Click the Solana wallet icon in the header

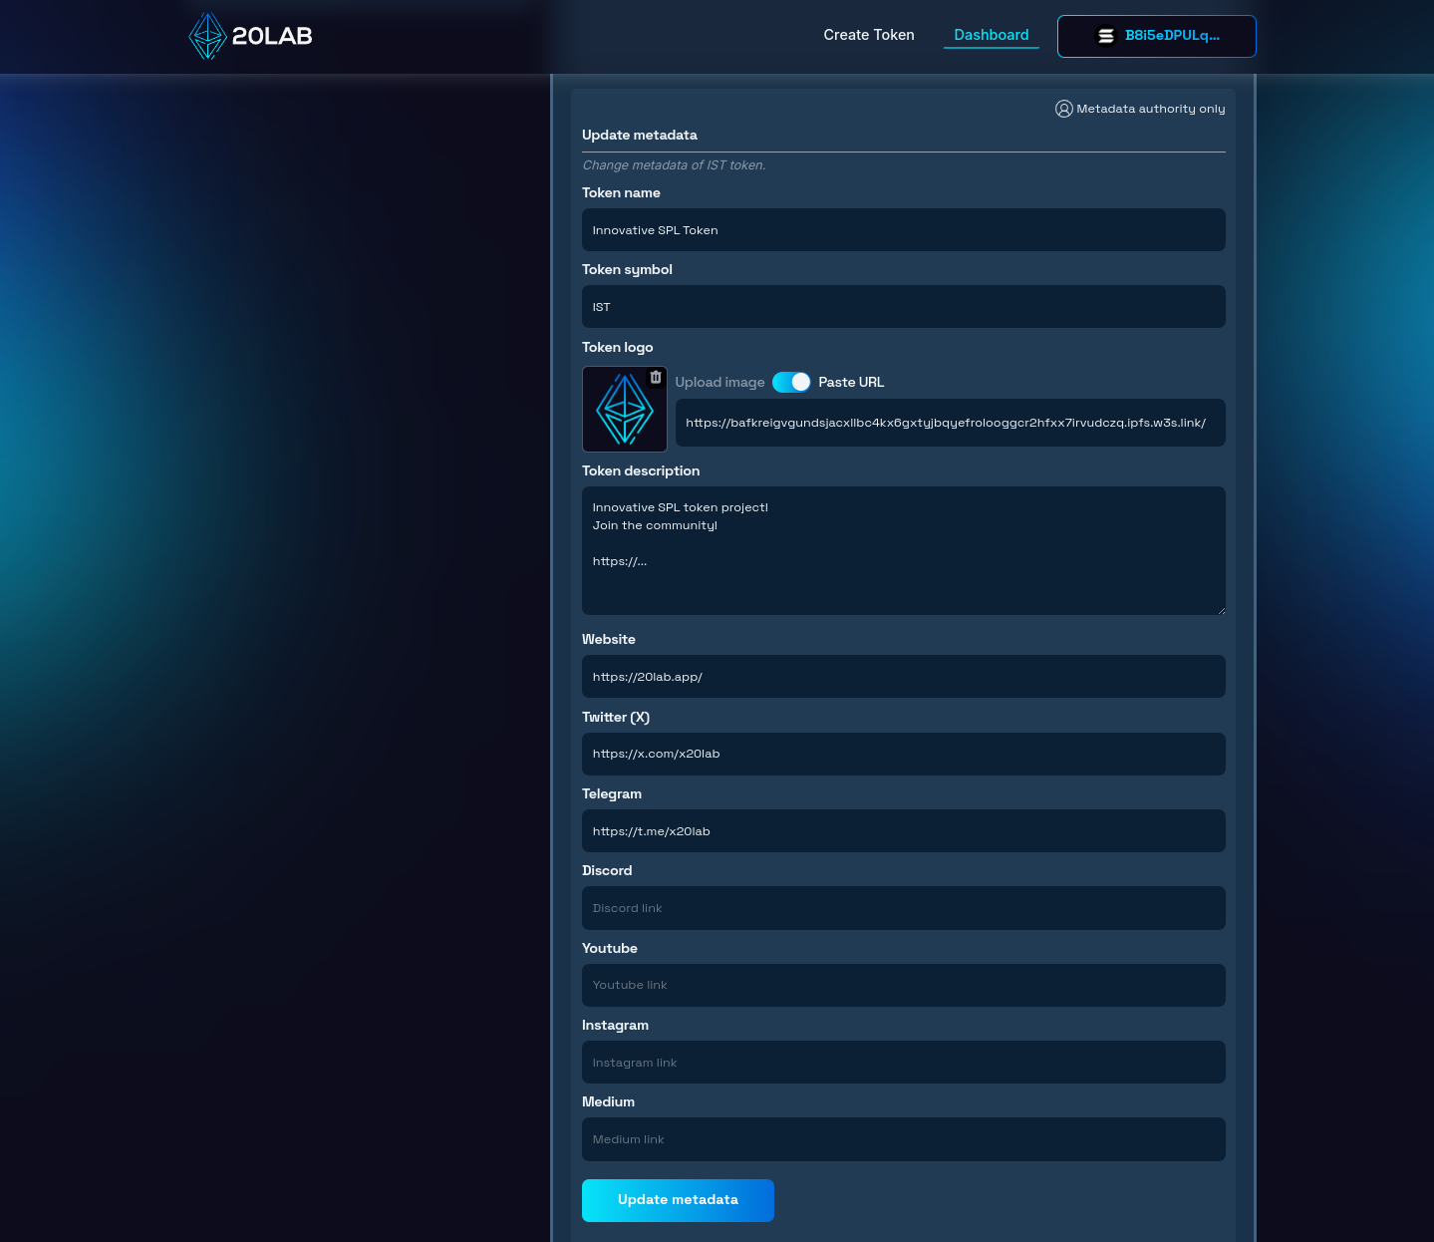(1106, 36)
